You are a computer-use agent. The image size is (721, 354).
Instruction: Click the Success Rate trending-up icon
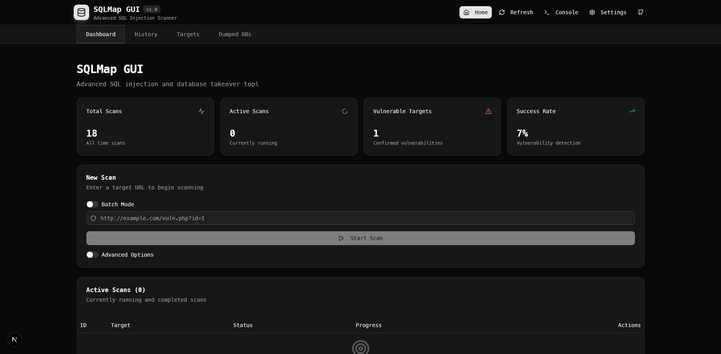tap(632, 111)
